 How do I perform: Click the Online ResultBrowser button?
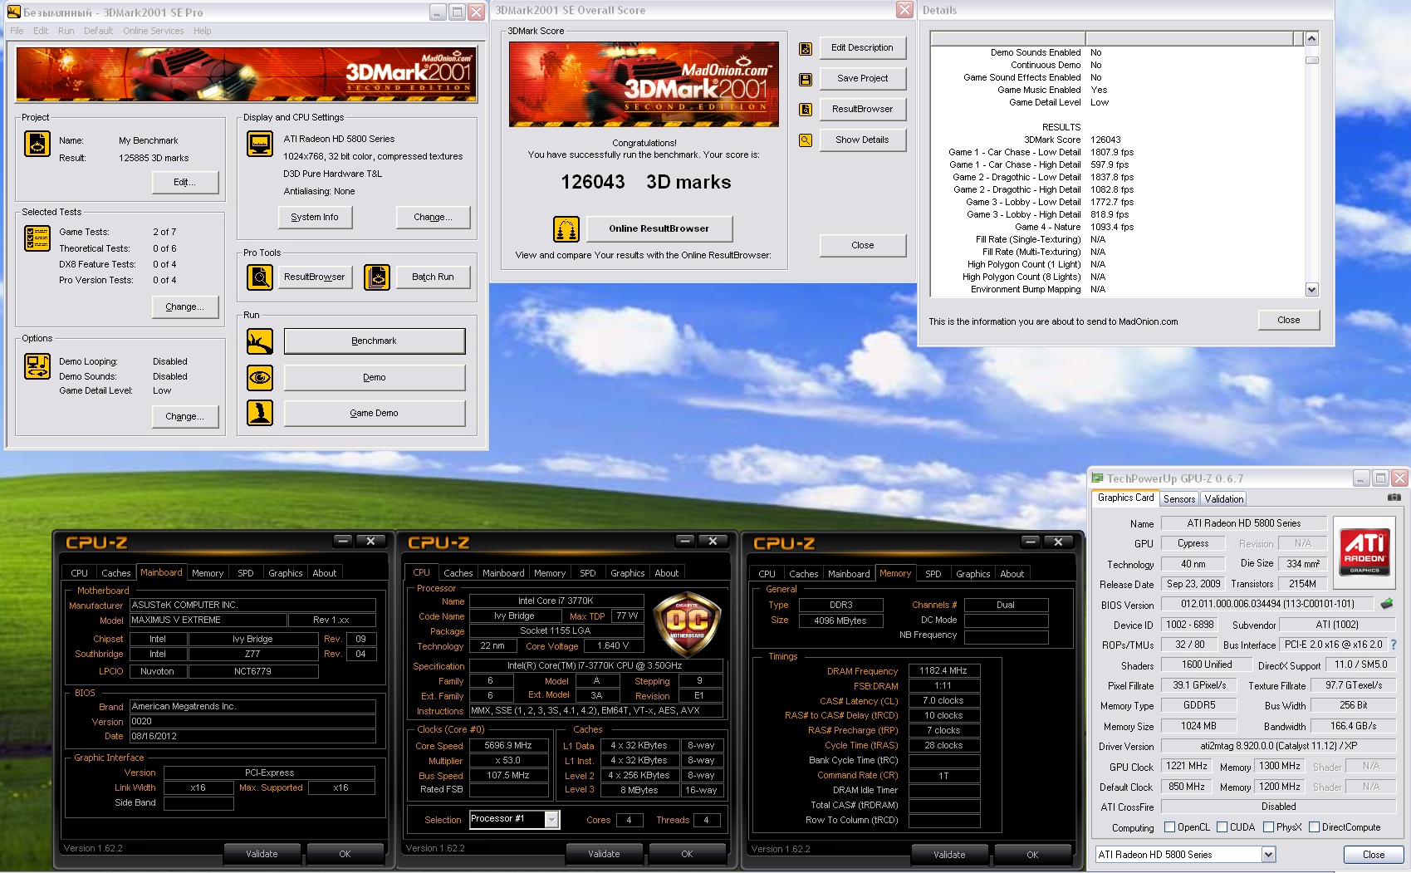[x=659, y=229]
